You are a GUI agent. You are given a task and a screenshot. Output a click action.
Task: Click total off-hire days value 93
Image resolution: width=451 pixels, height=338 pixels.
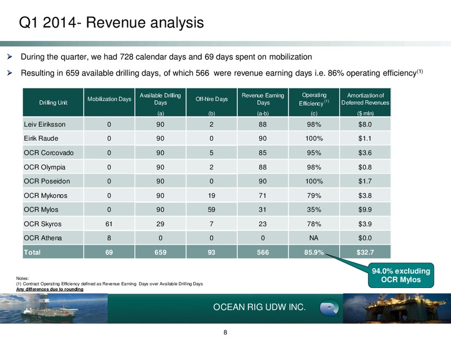pyautogui.click(x=211, y=252)
